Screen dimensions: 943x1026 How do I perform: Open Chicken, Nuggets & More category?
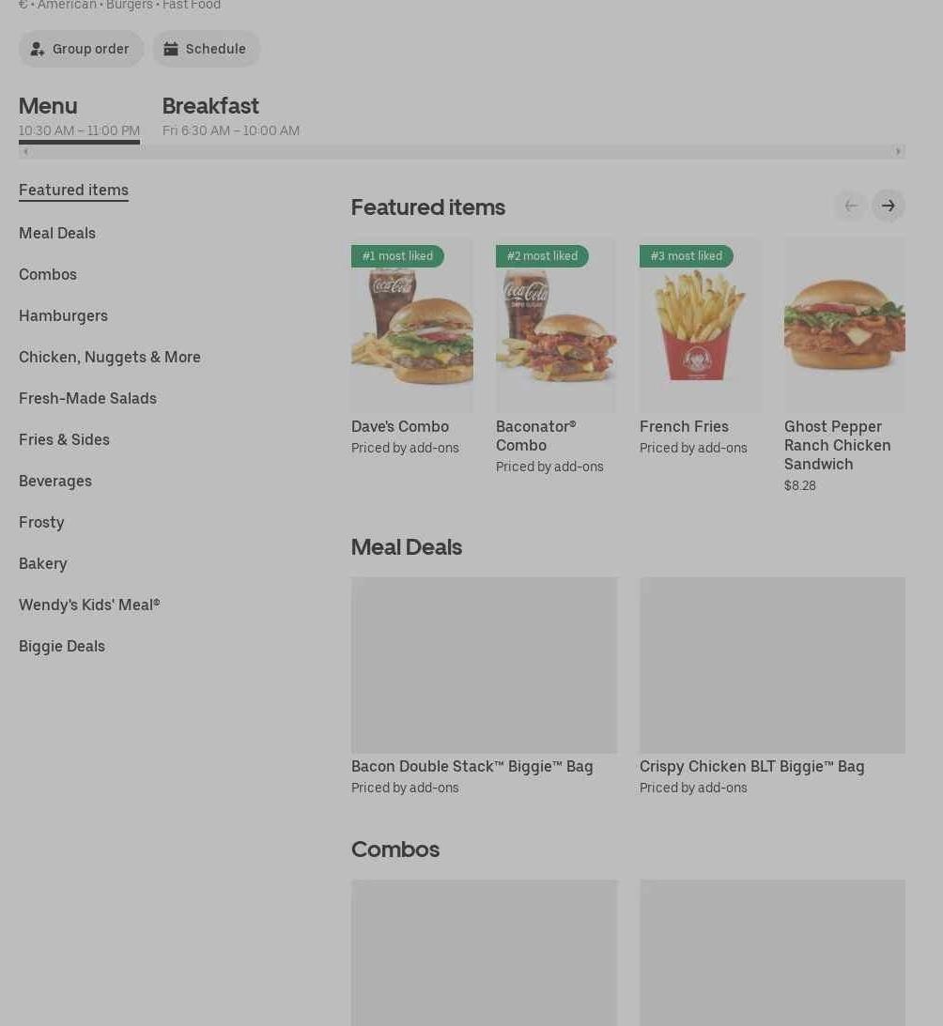109,357
